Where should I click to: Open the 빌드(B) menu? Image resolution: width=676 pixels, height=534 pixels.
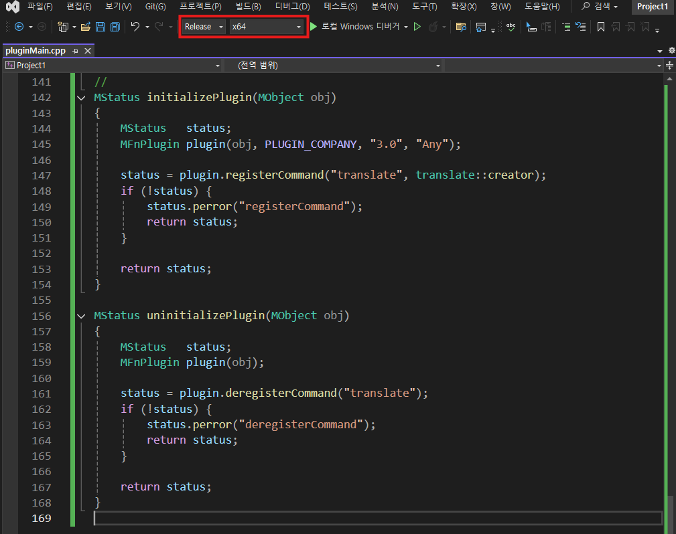point(249,7)
